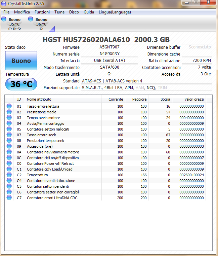Open the Modifica menu
Viewport: 218px width, 256px height.
click(x=22, y=12)
